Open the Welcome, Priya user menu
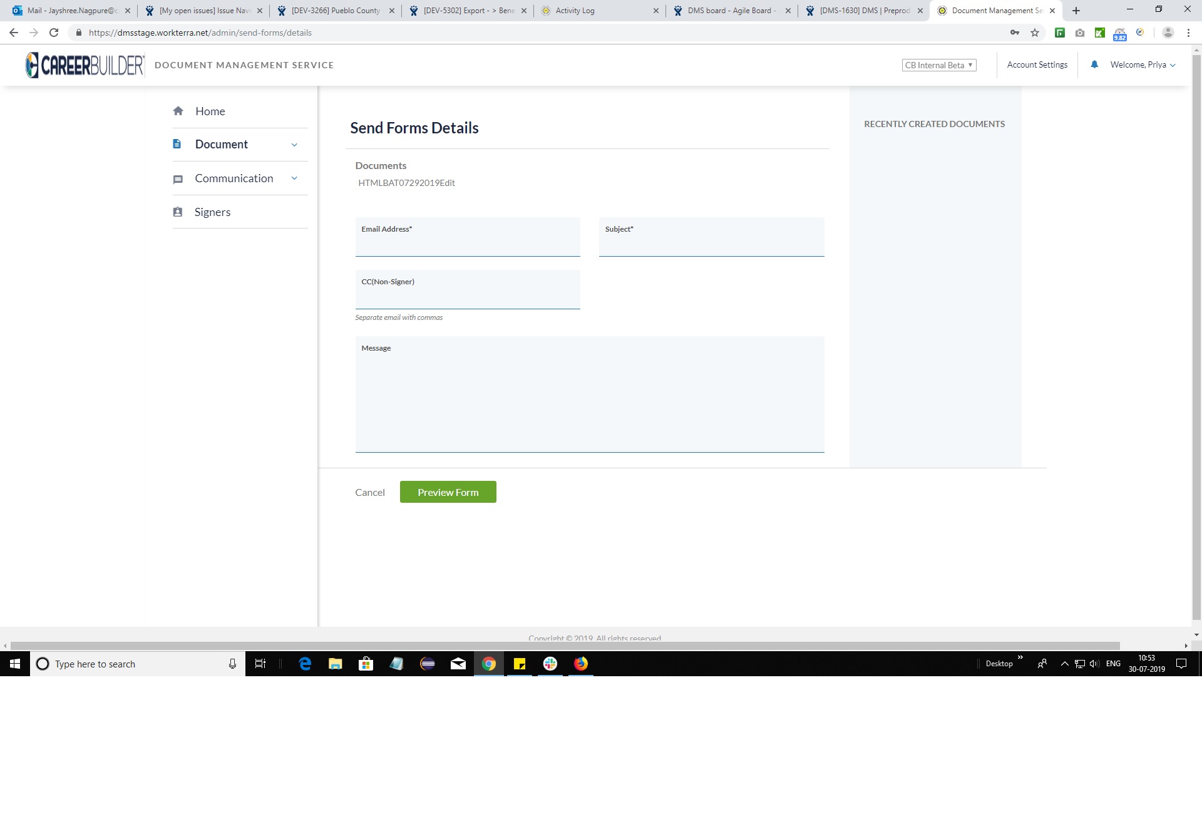The image size is (1202, 834). point(1143,64)
